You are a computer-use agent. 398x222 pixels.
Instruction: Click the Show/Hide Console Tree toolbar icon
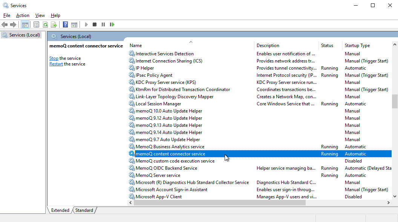click(x=25, y=24)
